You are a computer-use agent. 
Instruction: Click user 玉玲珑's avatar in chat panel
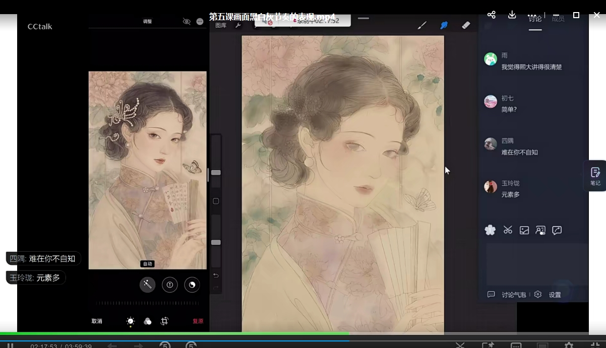pos(491,187)
